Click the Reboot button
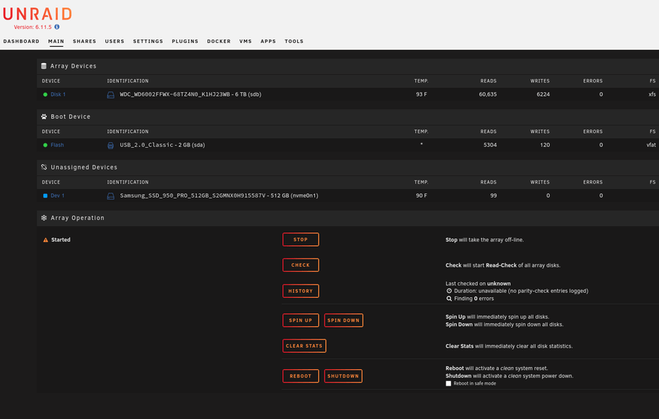Viewport: 659px width, 419px height. click(300, 376)
